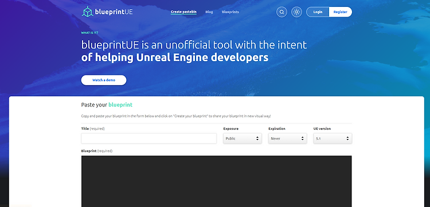Open the UE version dropdown
Viewport: 430px width, 207px height.
[x=333, y=138]
